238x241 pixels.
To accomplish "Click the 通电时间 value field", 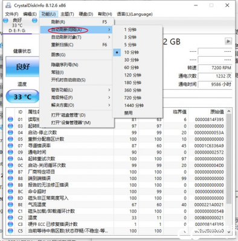I will (215, 84).
